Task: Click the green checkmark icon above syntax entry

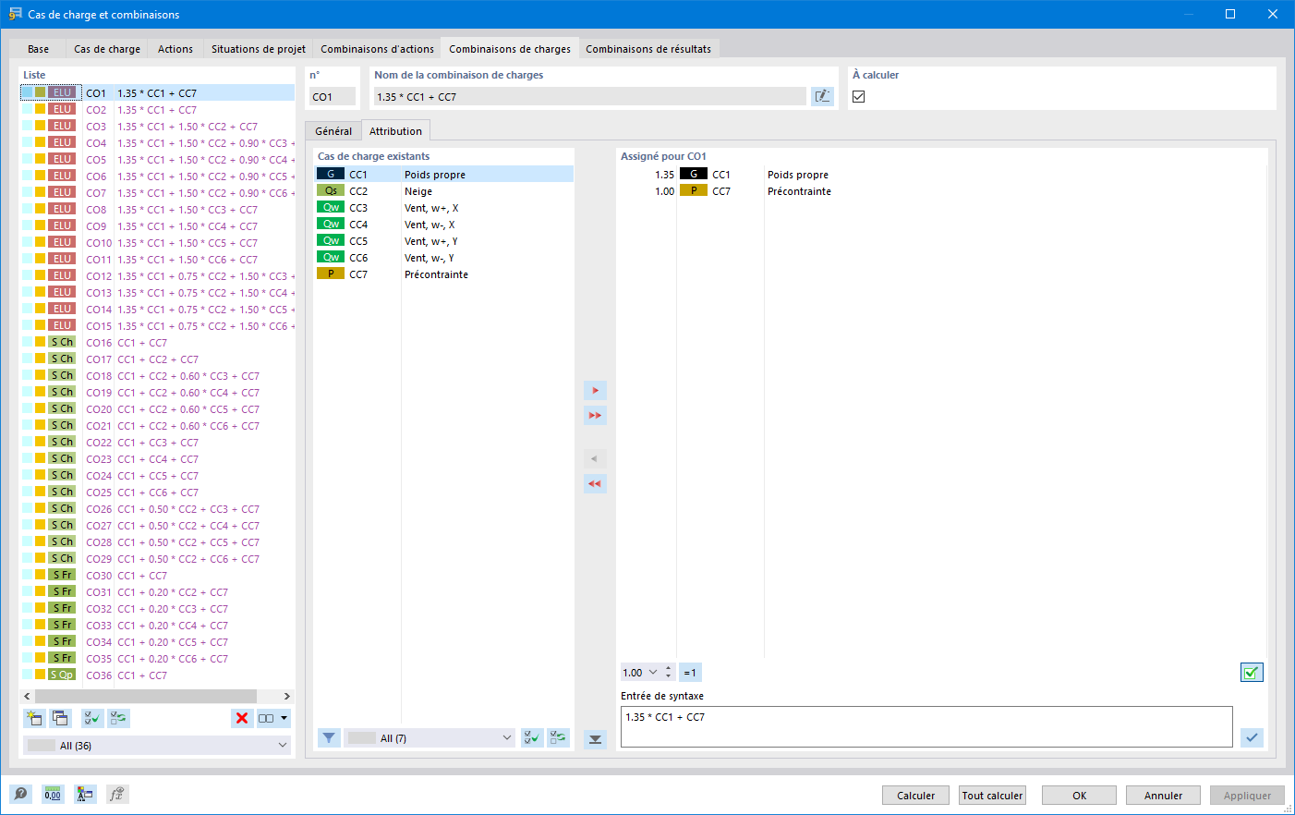Action: coord(1252,673)
